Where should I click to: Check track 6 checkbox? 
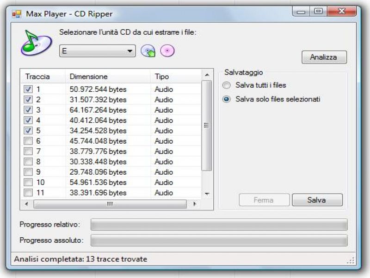(x=28, y=141)
